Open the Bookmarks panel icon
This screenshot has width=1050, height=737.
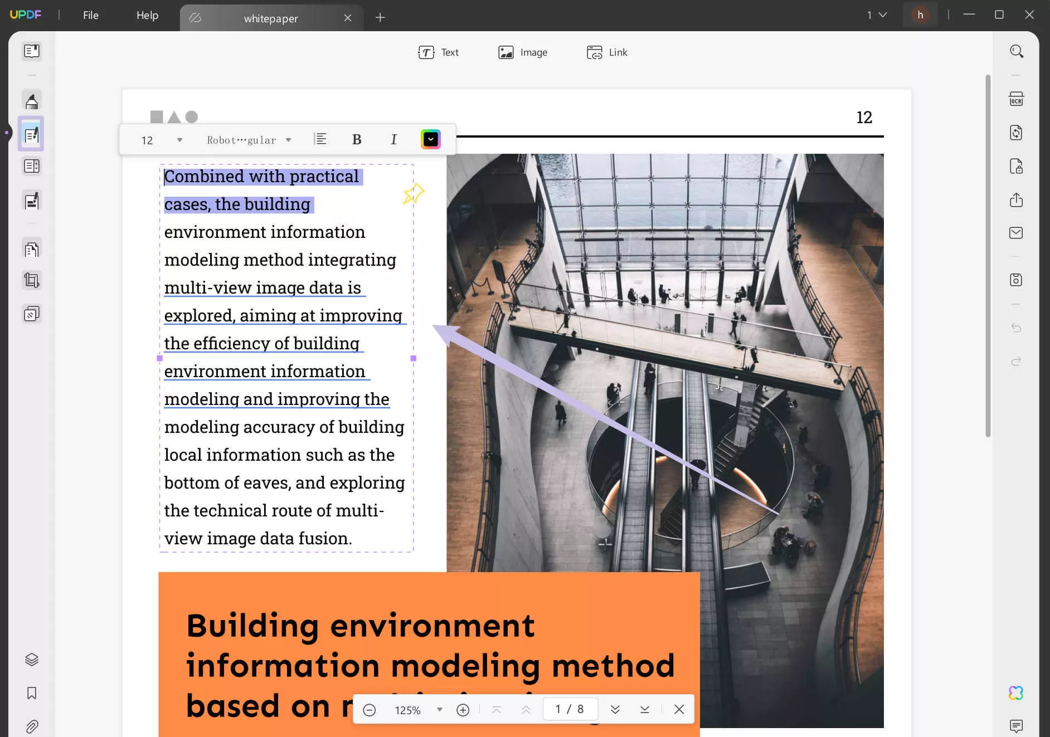pos(32,693)
